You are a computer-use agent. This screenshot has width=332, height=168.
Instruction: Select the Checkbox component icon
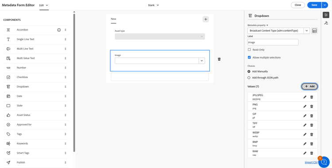coord(8,77)
